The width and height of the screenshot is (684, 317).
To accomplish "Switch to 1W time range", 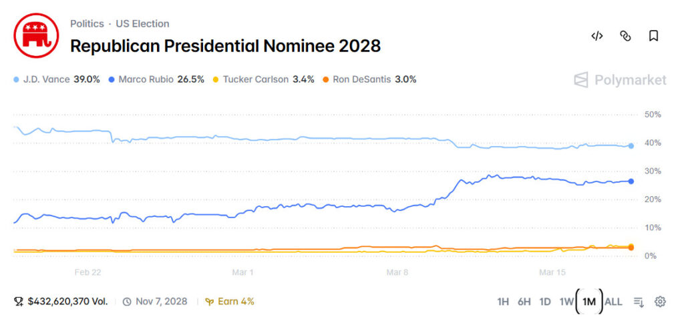I will (566, 302).
